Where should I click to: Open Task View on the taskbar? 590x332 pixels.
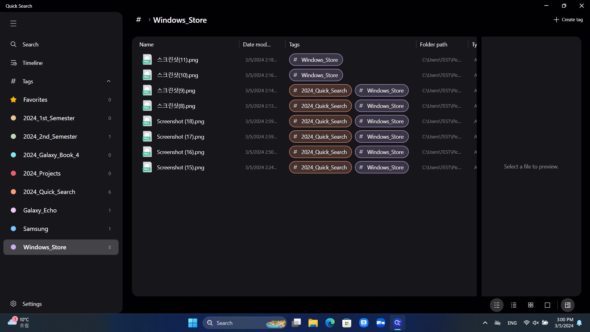296,323
